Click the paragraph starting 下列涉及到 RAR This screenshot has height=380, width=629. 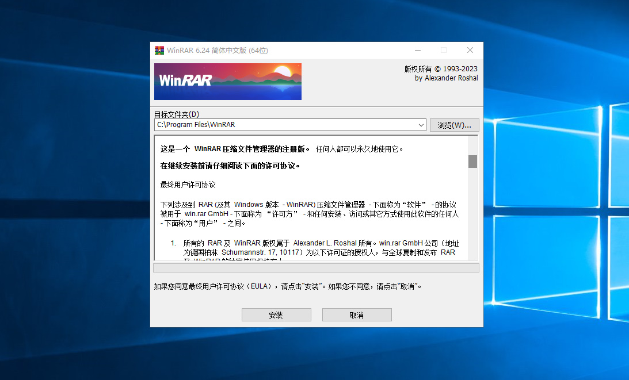click(309, 214)
